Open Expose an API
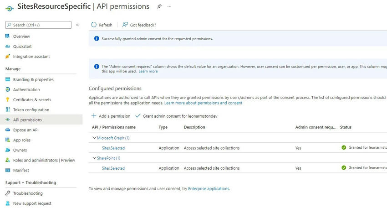Viewport: 387px width, 208px height. click(x=25, y=130)
